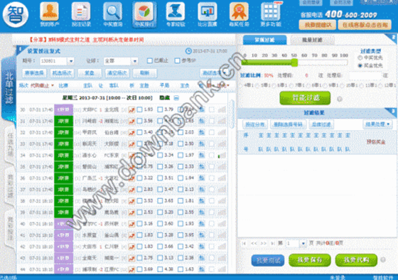The image size is (398, 280).
Task: Switch to the 智能过滤 tab
Action: [x=264, y=40]
